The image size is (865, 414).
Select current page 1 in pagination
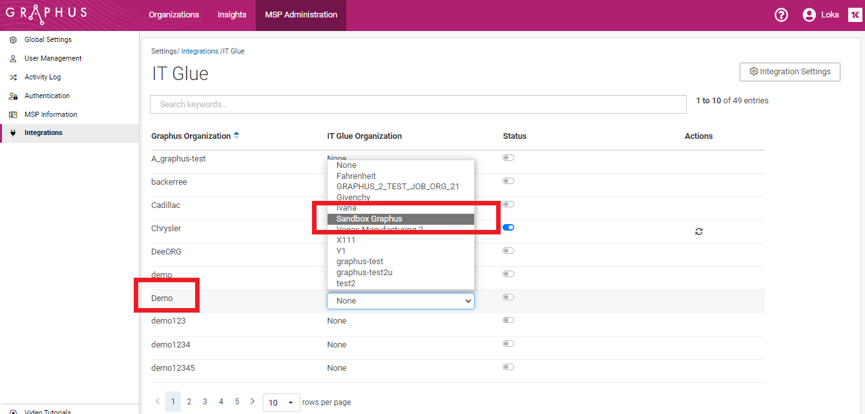tap(173, 402)
